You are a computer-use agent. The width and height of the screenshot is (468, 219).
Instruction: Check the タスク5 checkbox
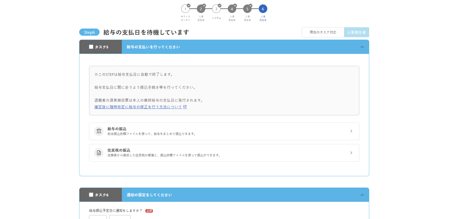(91, 47)
